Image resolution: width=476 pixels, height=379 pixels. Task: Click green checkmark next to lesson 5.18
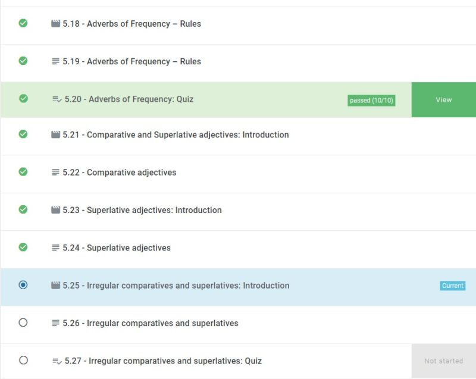tap(23, 23)
